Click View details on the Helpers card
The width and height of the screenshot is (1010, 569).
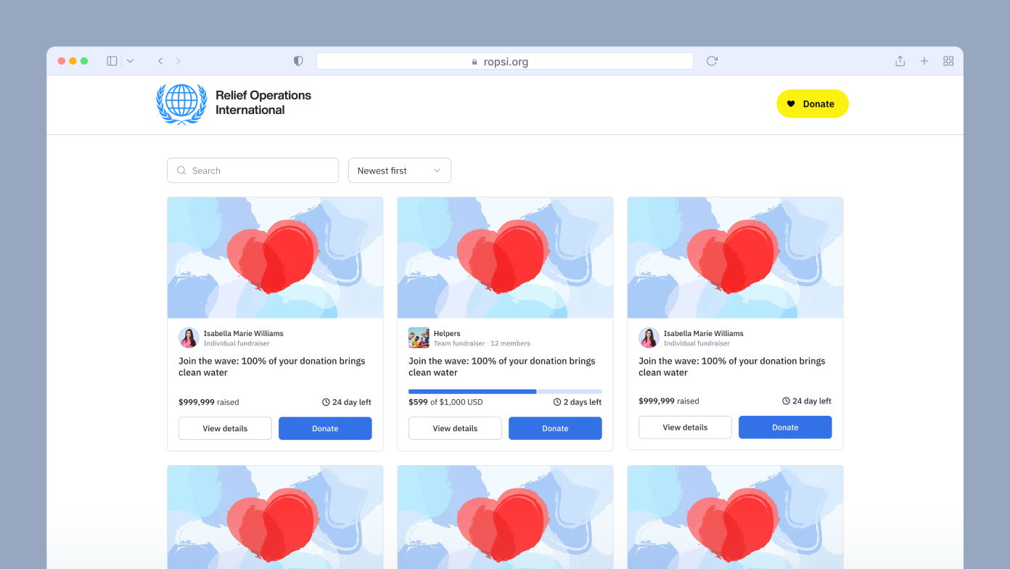pyautogui.click(x=455, y=428)
